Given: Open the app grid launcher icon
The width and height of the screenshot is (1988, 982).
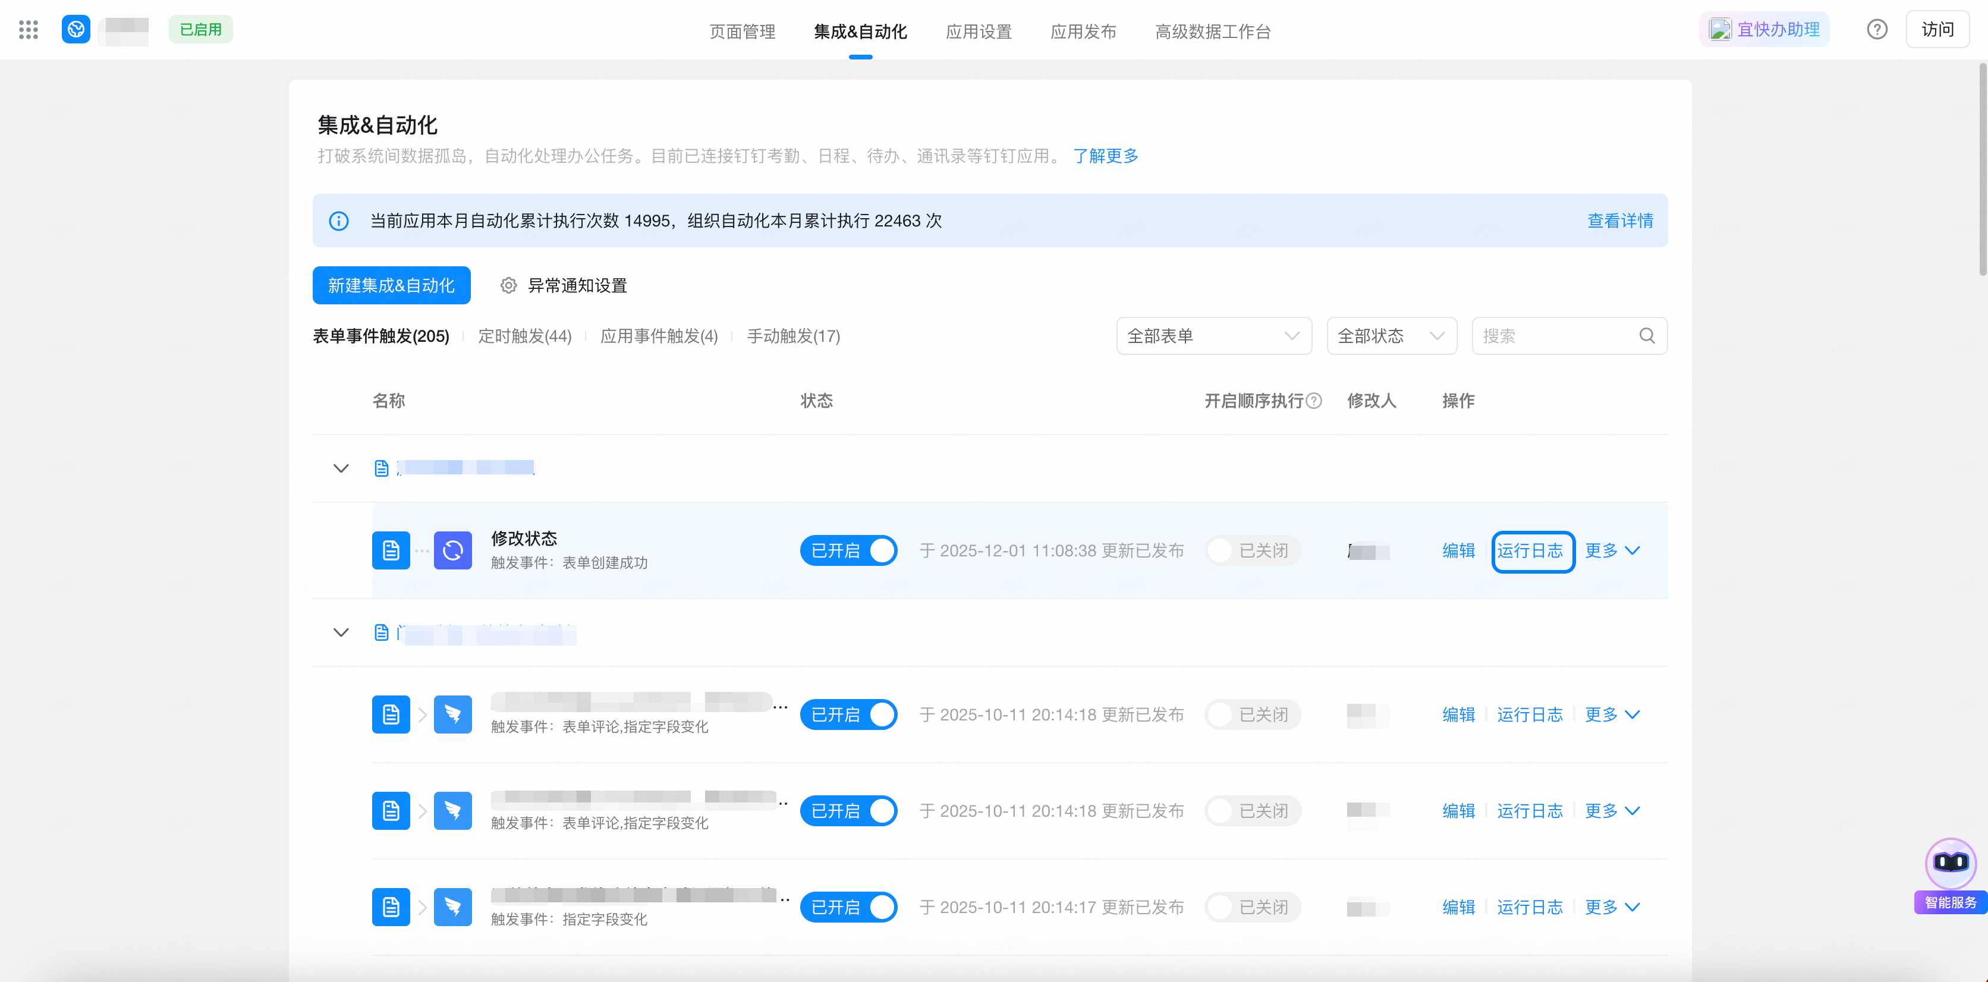Looking at the screenshot, I should [29, 29].
